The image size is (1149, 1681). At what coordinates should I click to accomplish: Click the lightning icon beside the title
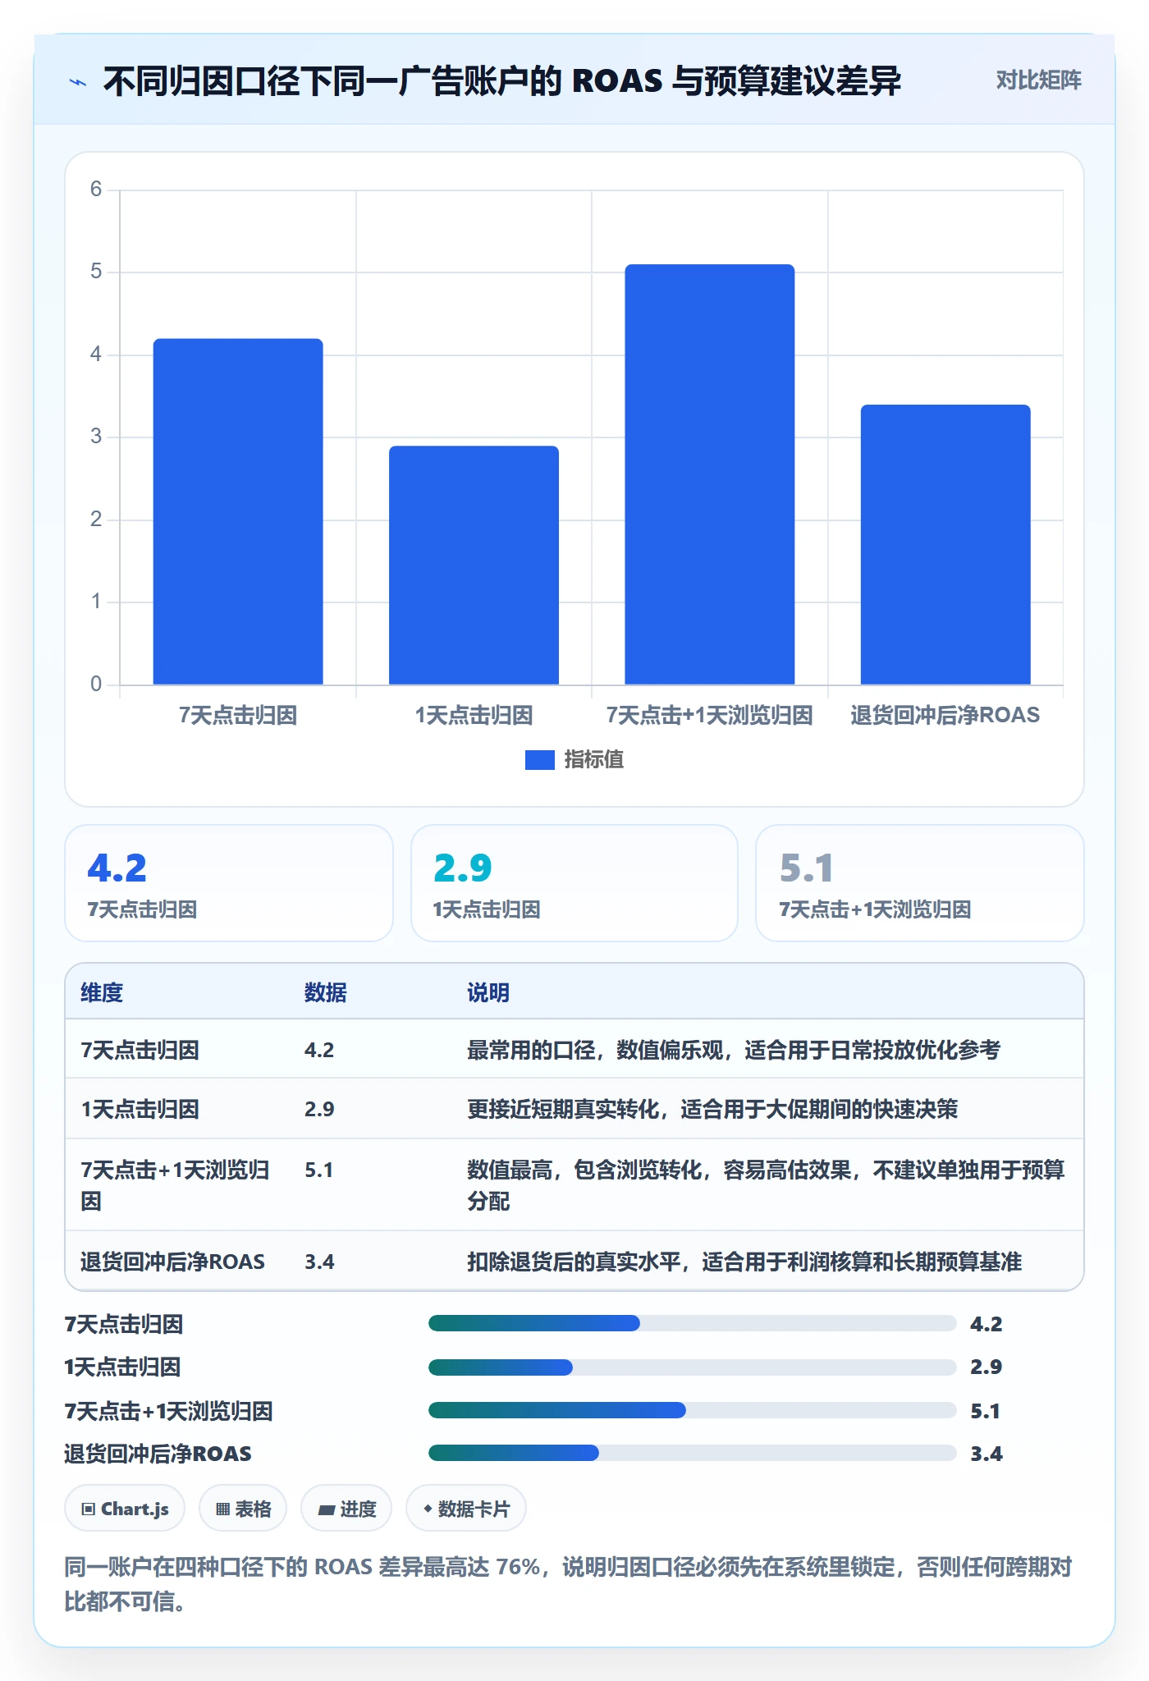[77, 81]
